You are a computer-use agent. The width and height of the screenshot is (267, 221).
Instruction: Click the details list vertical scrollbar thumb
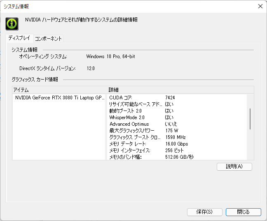pyautogui.click(x=250, y=119)
